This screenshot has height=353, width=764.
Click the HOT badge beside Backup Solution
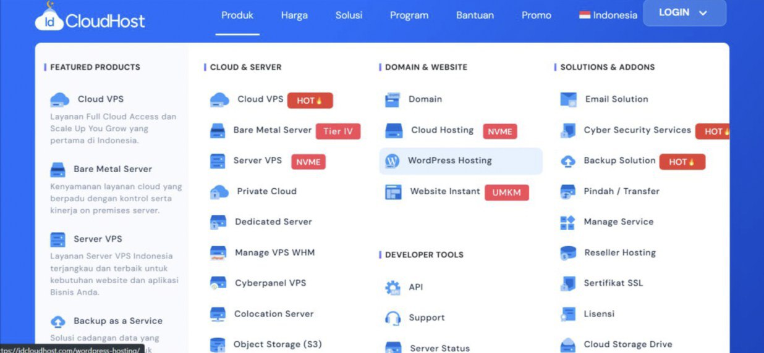tap(682, 162)
